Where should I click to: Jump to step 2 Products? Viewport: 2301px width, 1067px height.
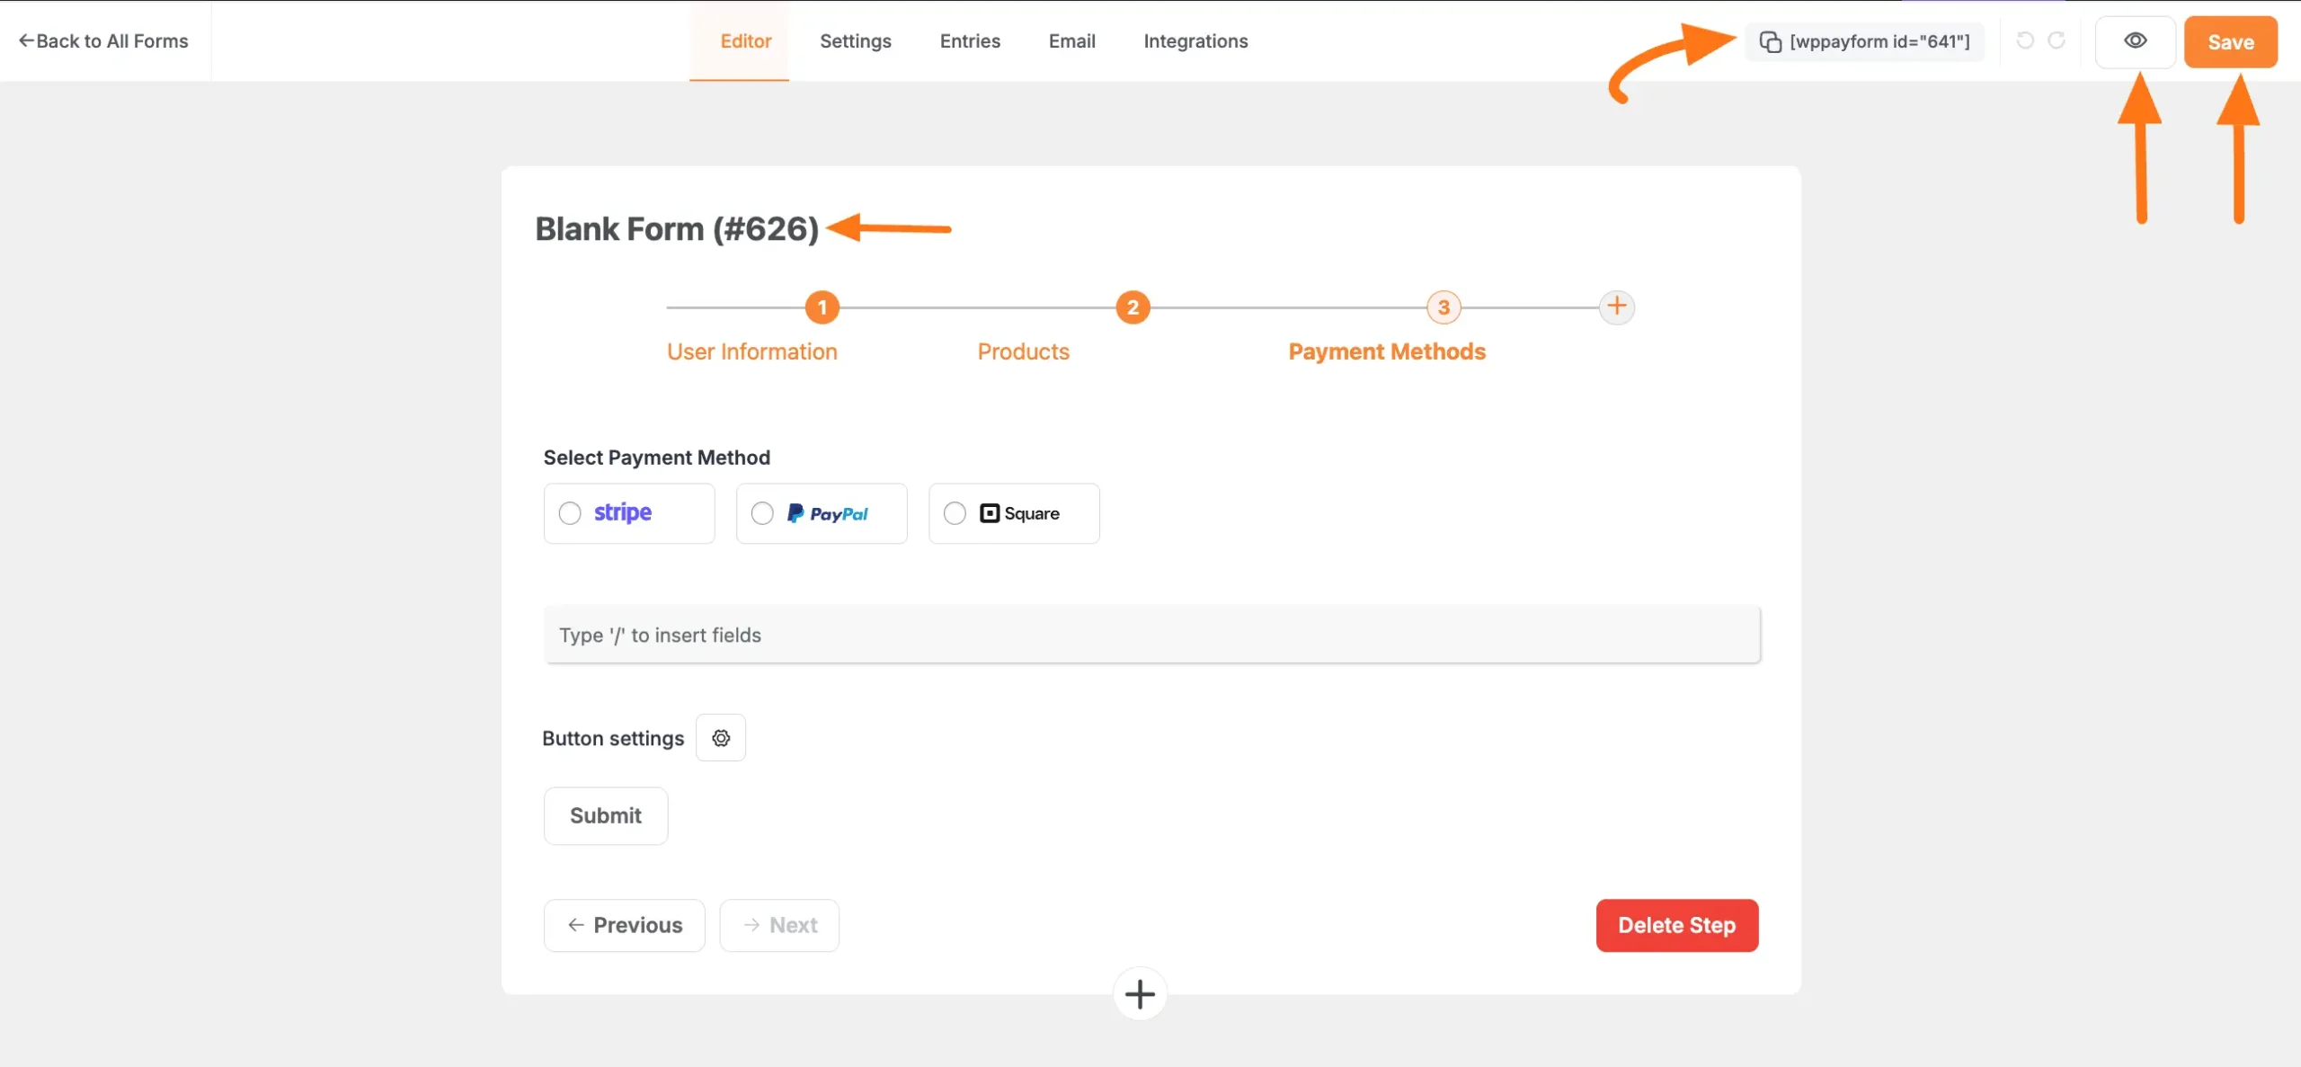[x=1133, y=307]
